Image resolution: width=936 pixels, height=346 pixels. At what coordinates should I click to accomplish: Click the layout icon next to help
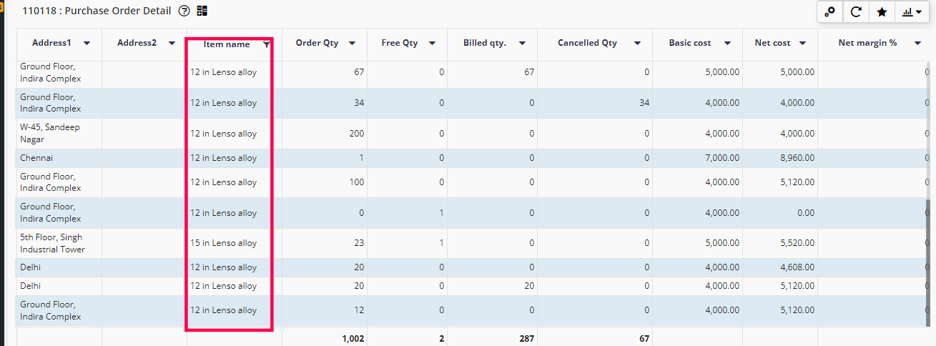202,11
